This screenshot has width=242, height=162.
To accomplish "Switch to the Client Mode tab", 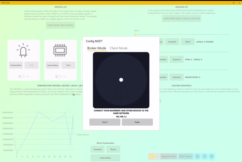I will pyautogui.click(x=119, y=48).
